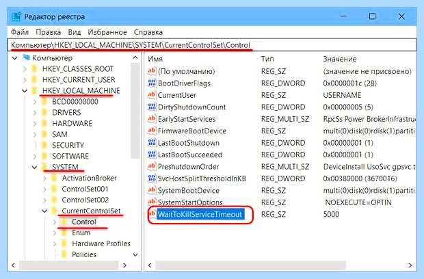The image size is (424, 279).
Task: Click the HKEY_CURRENT_USER folder icon
Action: click(35, 79)
